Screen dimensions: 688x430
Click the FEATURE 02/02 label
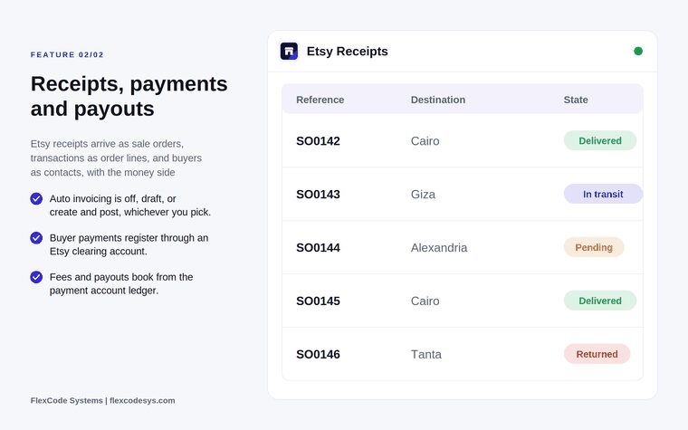point(67,55)
